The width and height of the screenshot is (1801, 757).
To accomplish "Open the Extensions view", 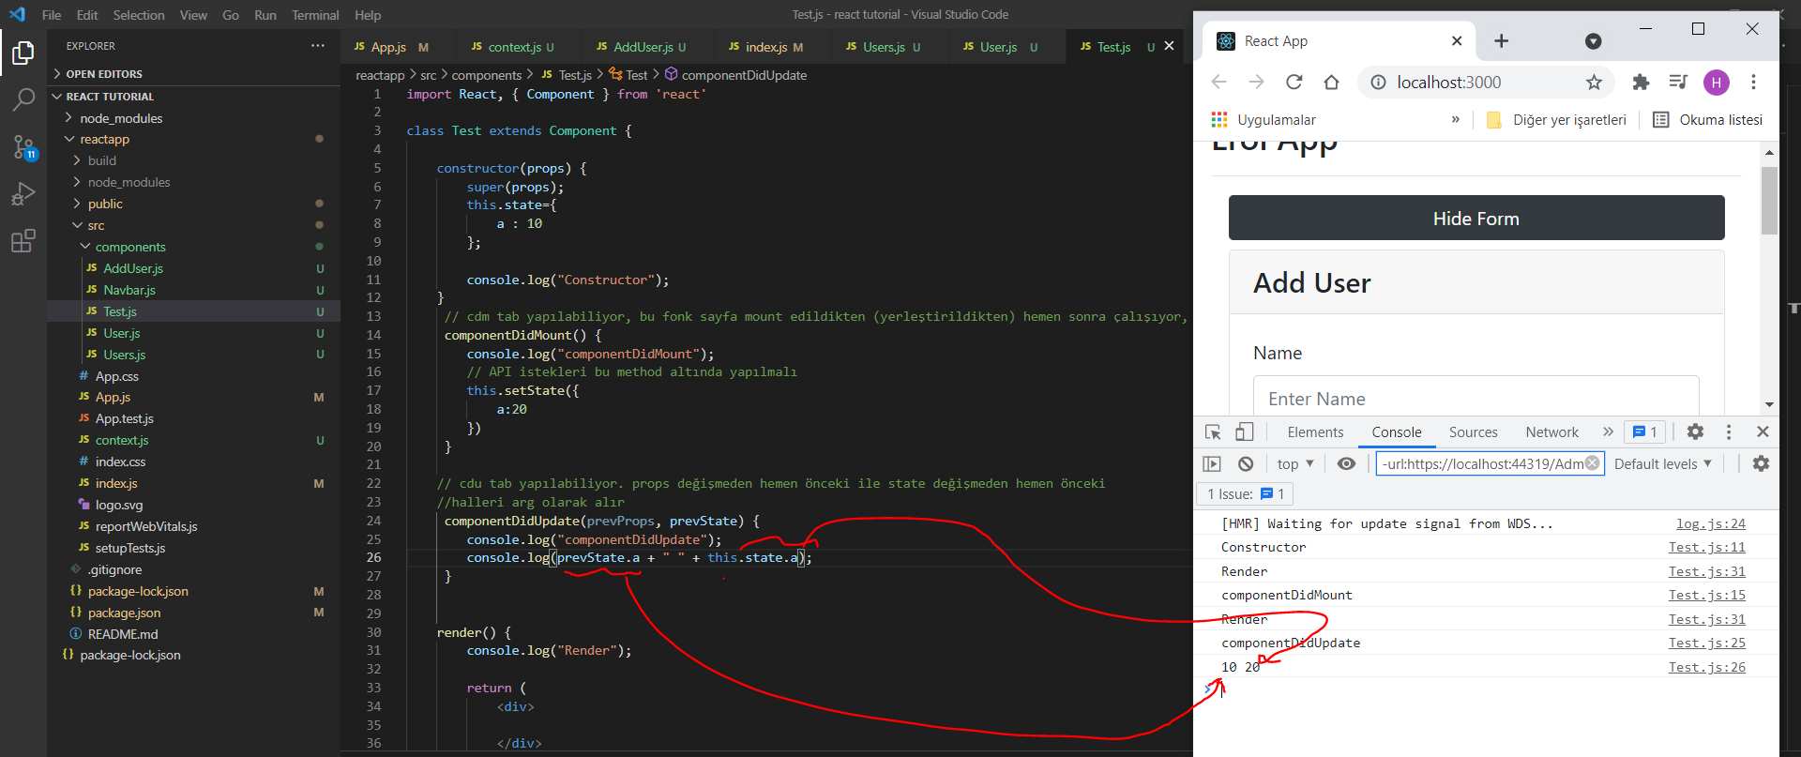I will [x=23, y=241].
